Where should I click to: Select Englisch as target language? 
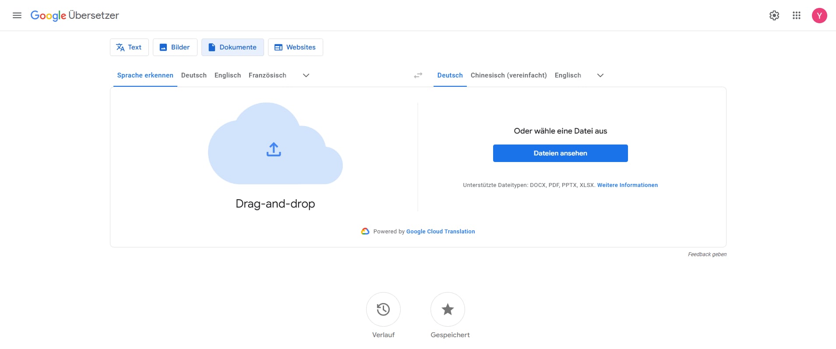(568, 75)
